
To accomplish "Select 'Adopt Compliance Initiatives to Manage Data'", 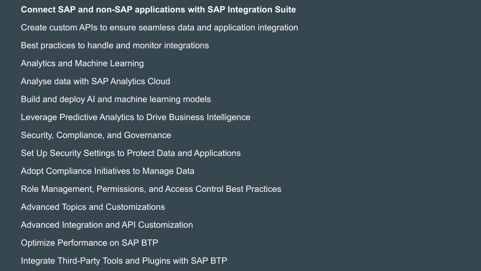I will point(108,171).
